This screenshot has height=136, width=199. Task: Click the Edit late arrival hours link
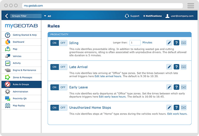pos(108,76)
